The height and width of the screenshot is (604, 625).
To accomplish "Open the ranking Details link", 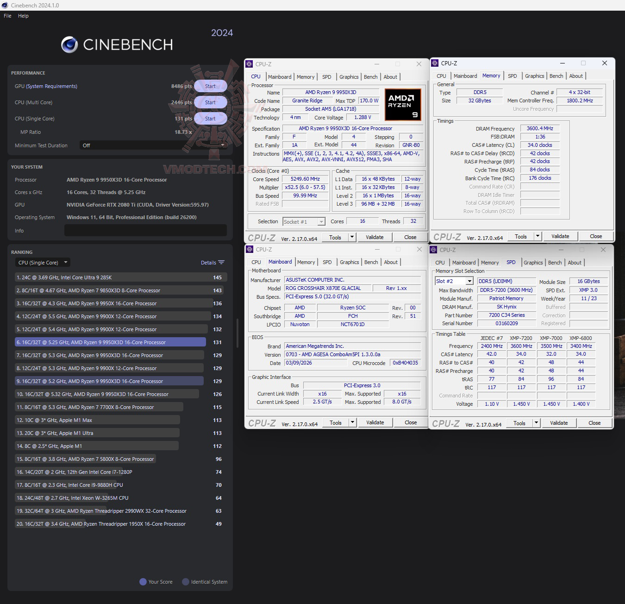I will tap(208, 263).
